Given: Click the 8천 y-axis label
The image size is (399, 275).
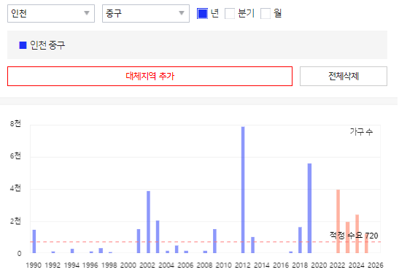Looking at the screenshot, I should pos(15,124).
